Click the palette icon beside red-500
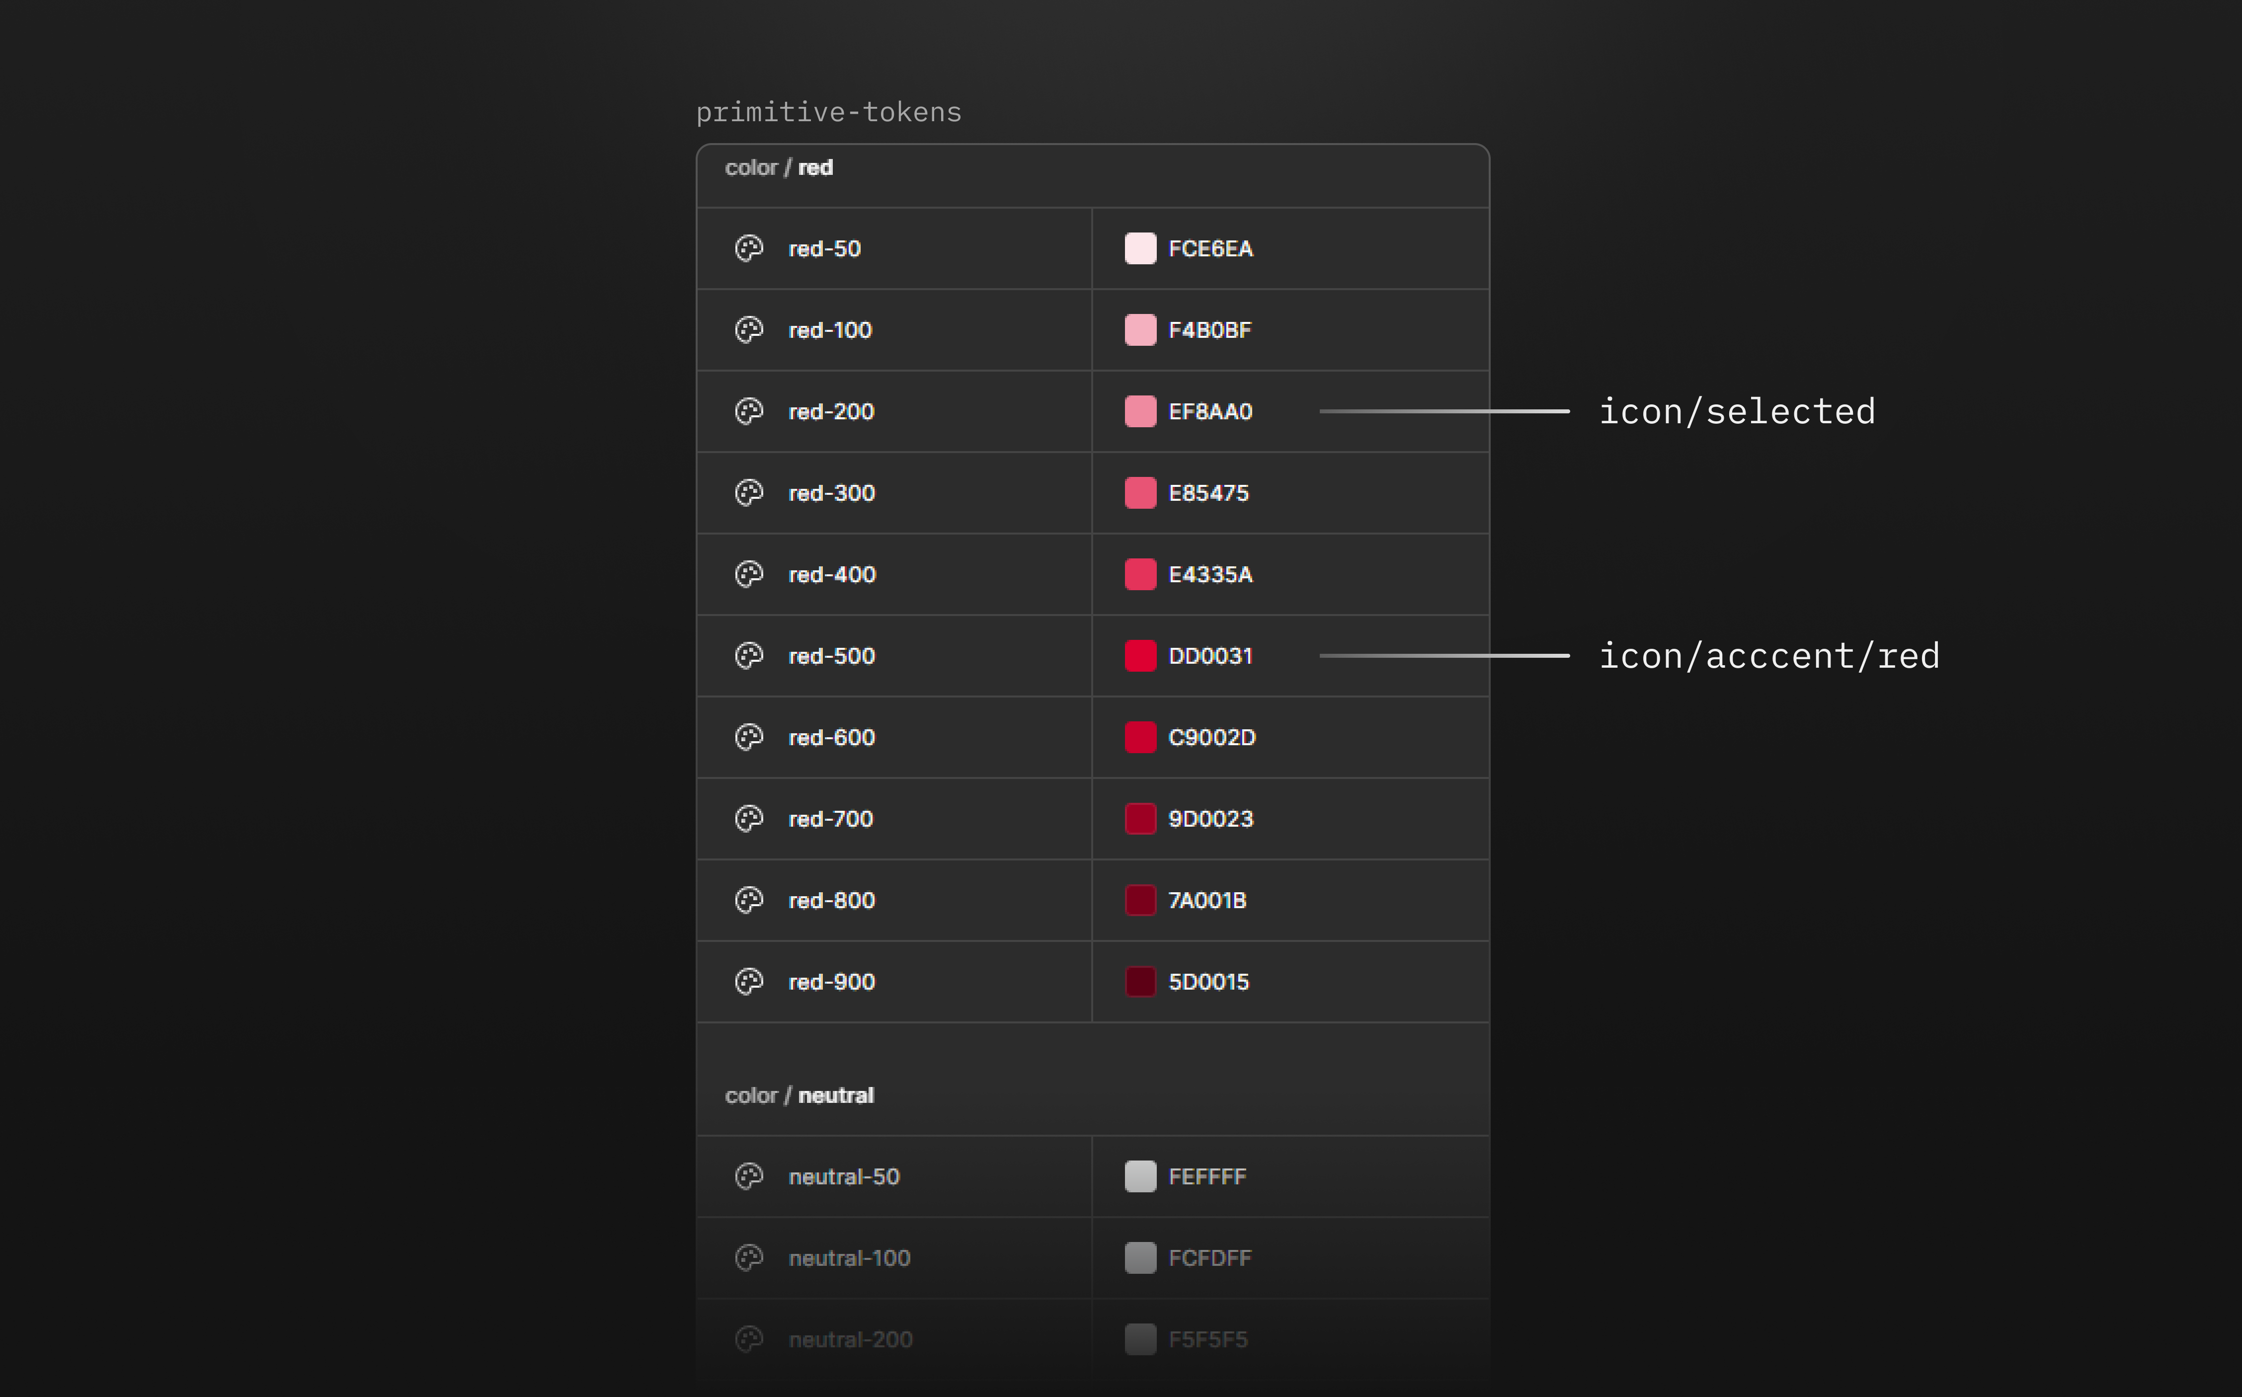Image resolution: width=2242 pixels, height=1397 pixels. coord(748,656)
